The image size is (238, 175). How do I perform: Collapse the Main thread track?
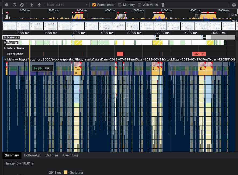point(5,59)
